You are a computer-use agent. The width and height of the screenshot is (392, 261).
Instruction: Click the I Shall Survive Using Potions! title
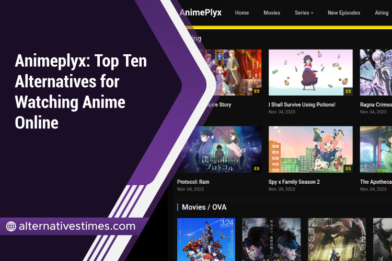tap(302, 104)
